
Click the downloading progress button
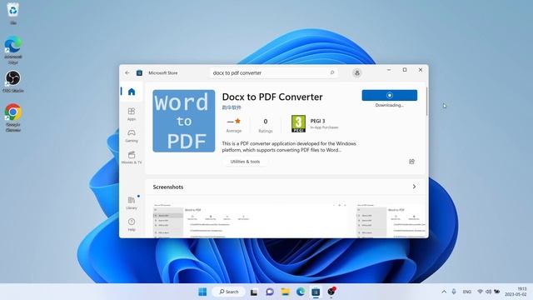(390, 95)
